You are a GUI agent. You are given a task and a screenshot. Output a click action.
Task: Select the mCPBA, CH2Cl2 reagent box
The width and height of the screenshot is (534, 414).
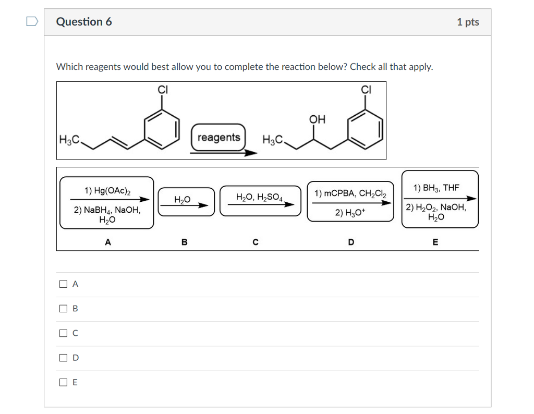(350, 201)
